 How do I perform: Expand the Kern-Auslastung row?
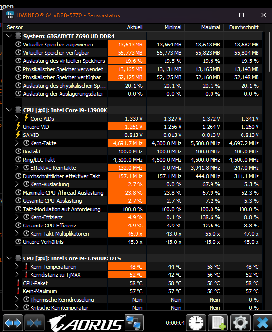17,184
